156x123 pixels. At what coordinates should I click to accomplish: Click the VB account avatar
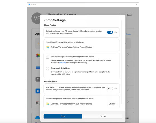click(36, 18)
